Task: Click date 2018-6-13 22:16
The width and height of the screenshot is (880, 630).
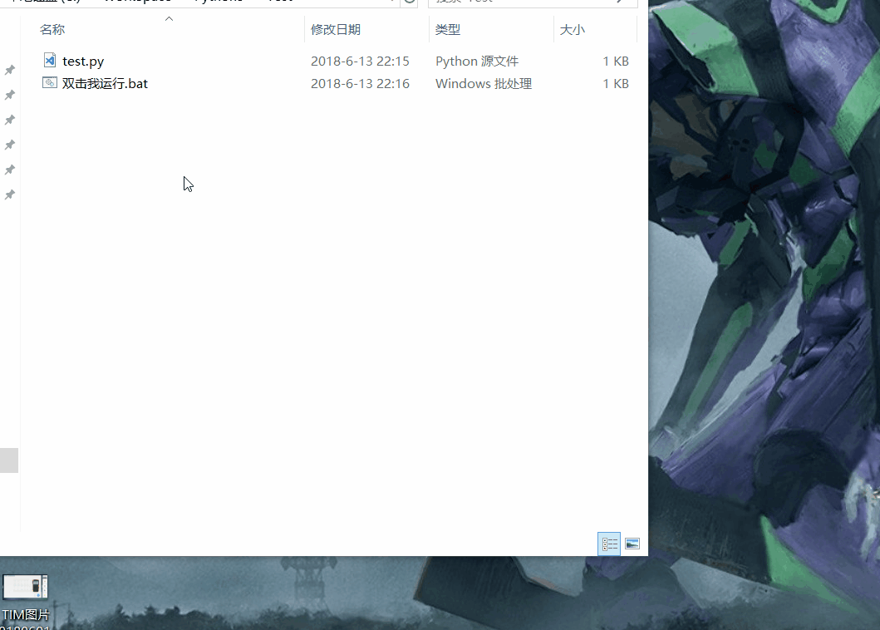Action: pyautogui.click(x=361, y=83)
